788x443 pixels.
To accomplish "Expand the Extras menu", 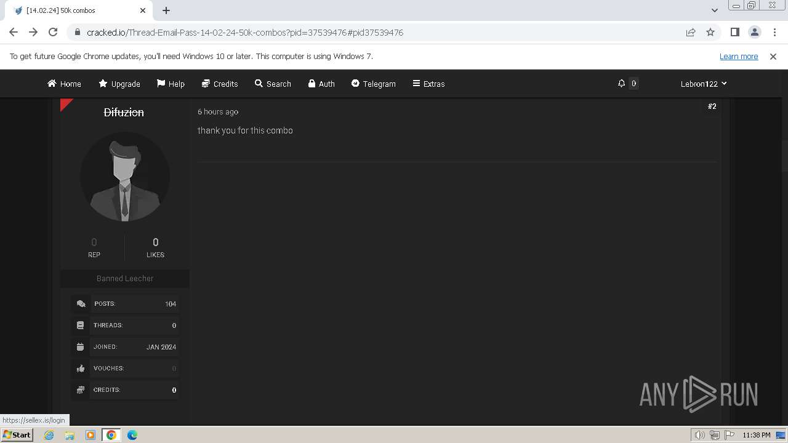I will [x=428, y=84].
